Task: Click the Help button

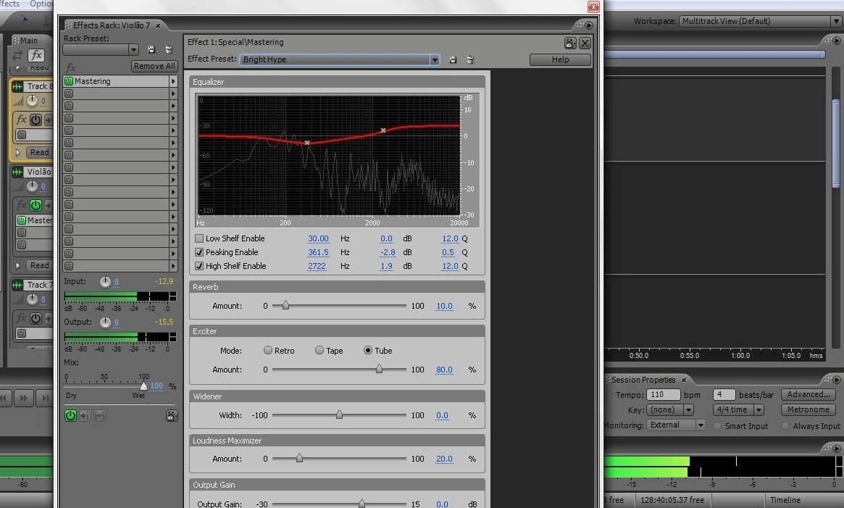Action: coord(560,60)
